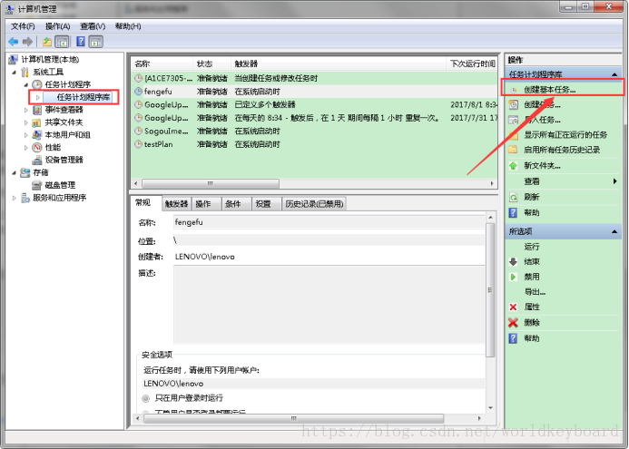Expand the 本地用户和组 tree node arrow
Screen dimensions: 629x449
(26, 135)
